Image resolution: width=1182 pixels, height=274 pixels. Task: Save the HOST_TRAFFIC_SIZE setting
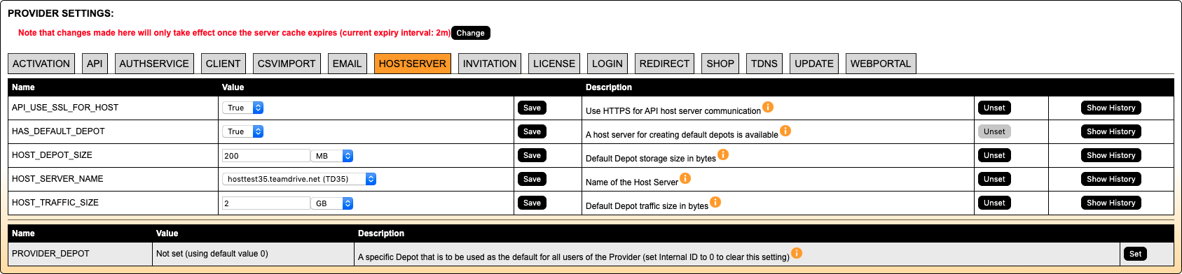(532, 203)
